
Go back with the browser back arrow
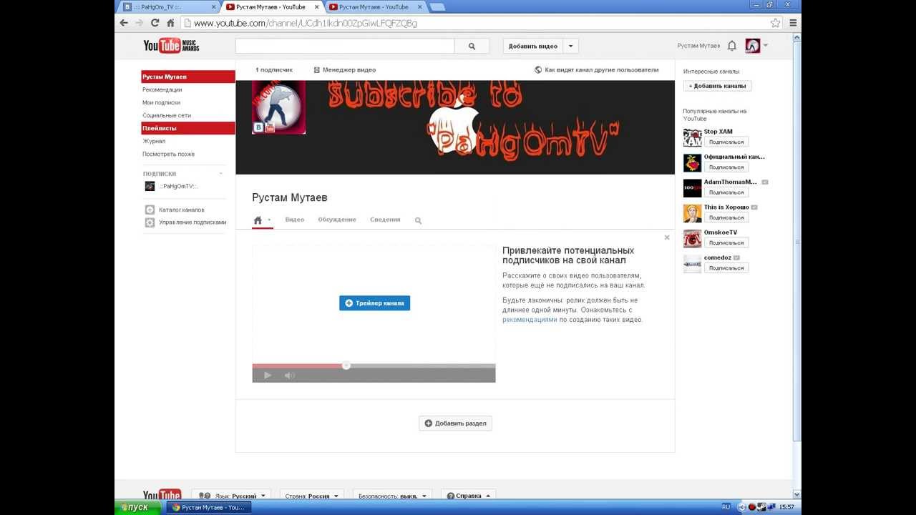coord(124,23)
